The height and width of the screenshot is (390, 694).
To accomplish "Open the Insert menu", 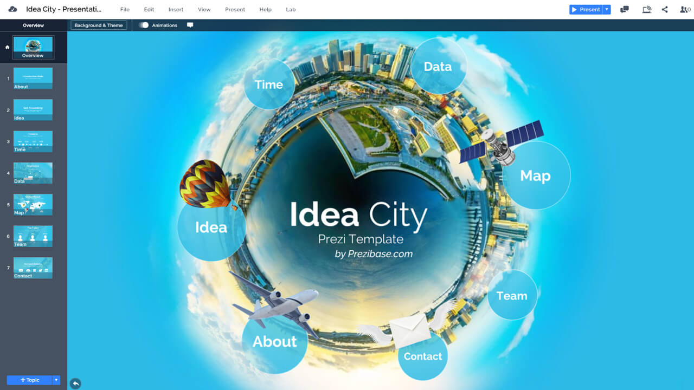I will 176,10.
